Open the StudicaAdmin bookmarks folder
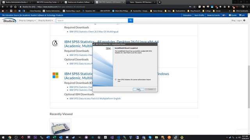The height and width of the screenshot is (140, 250). point(179,11)
